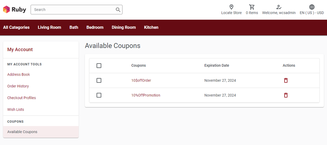Delete the 10$offOrder coupon via trash icon
Image resolution: width=327 pixels, height=145 pixels.
tap(286, 80)
